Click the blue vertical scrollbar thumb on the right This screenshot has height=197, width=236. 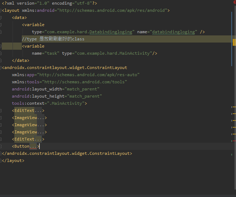[232, 39]
